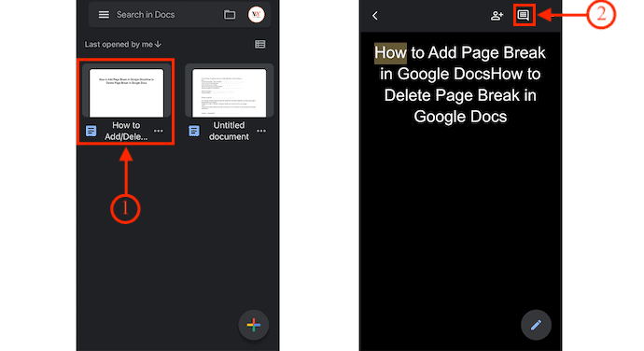Click the Docs file icon beside 'How to Add/Dele...'
Viewport: 644px width, 351px height.
tap(91, 131)
